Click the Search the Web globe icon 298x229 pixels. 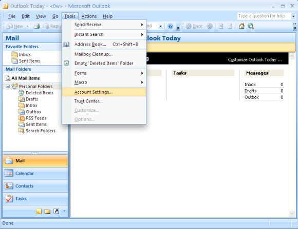[x=251, y=26]
